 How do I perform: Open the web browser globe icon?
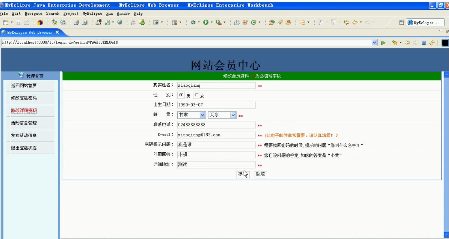pos(120,22)
